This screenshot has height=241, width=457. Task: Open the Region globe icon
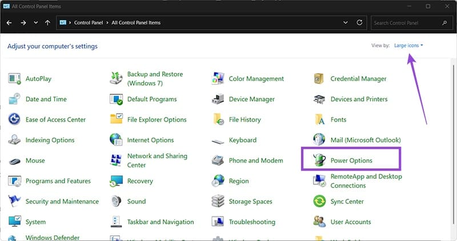click(218, 180)
